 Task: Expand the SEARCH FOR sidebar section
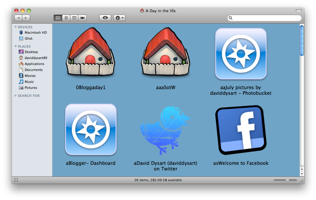(15, 96)
